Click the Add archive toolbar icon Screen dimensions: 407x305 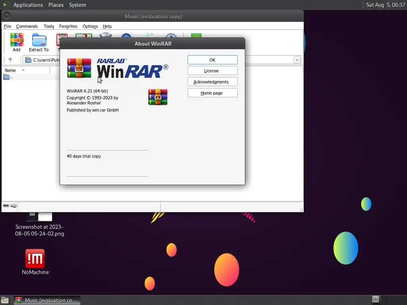tap(17, 42)
